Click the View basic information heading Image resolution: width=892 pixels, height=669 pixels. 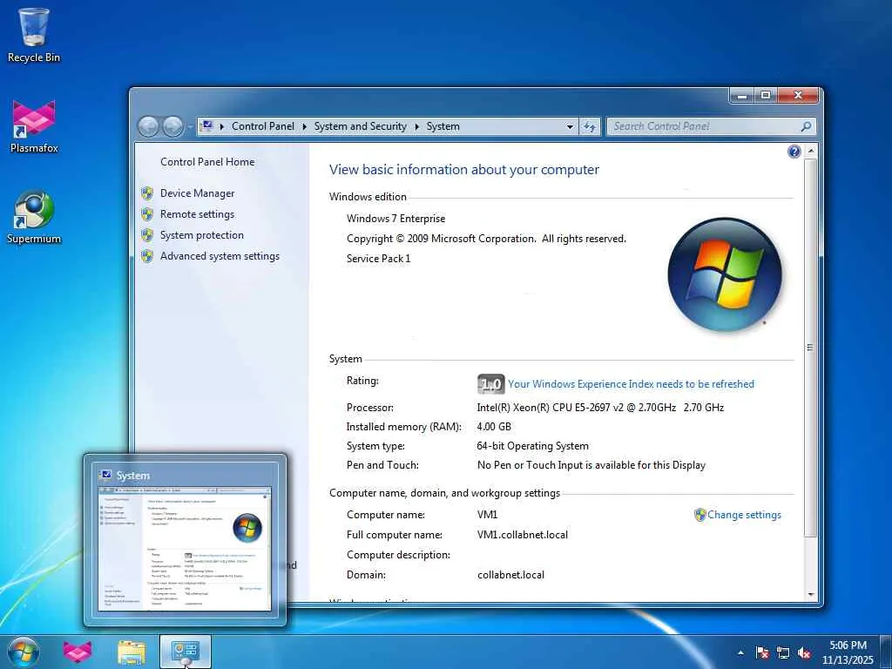[x=464, y=170]
